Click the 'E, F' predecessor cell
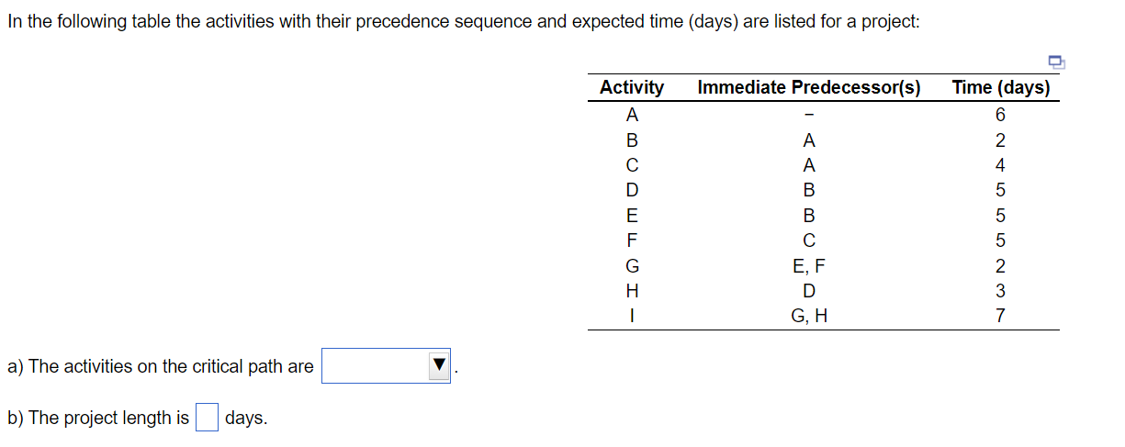Screen dimensions: 1125x447 808,267
